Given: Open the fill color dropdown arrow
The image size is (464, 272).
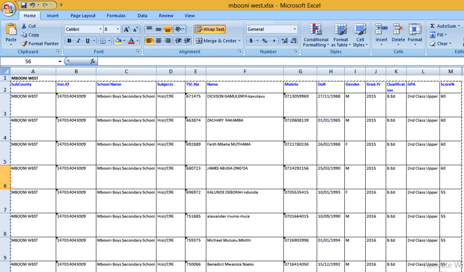Looking at the screenshot, I should (x=124, y=41).
